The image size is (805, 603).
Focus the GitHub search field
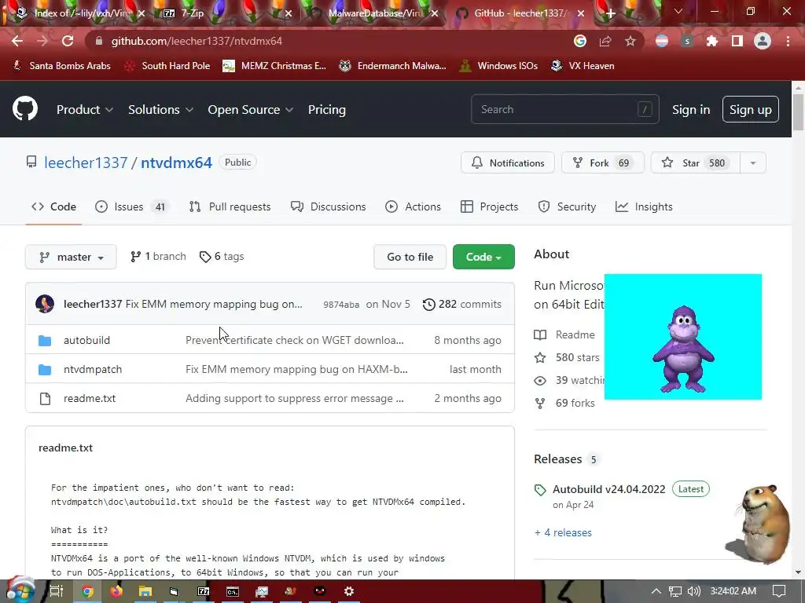[564, 109]
